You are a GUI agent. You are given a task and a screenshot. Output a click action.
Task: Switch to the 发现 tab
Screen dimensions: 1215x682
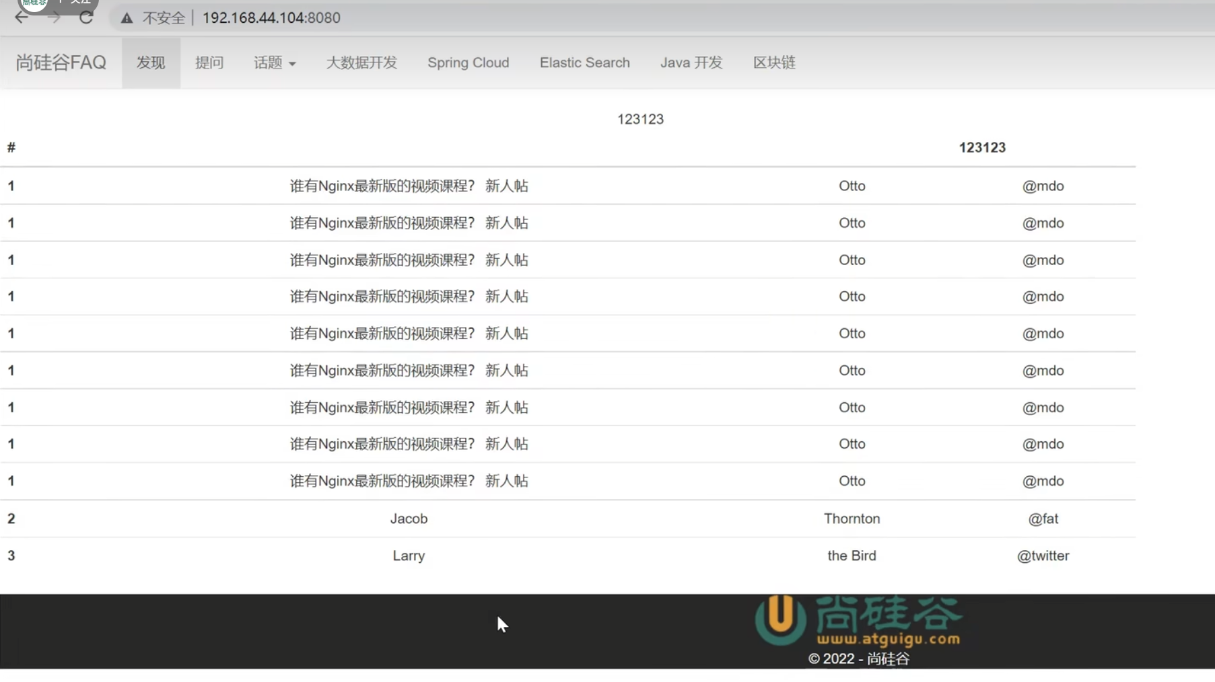tap(151, 63)
